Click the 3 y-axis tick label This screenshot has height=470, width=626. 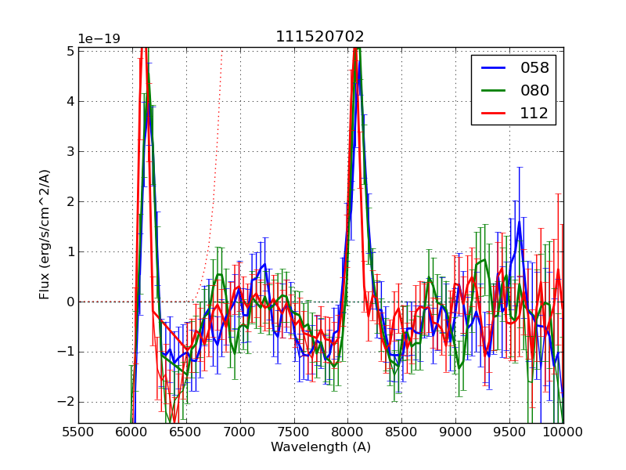(x=69, y=151)
